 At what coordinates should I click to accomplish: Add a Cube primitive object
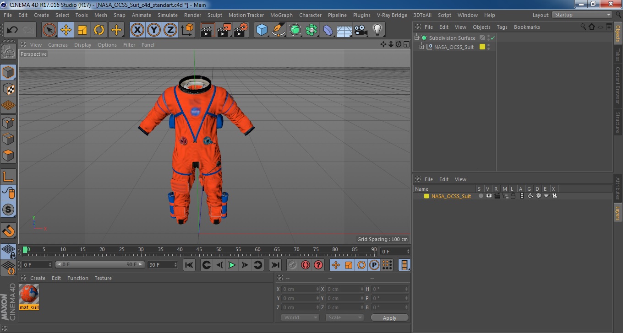click(262, 30)
